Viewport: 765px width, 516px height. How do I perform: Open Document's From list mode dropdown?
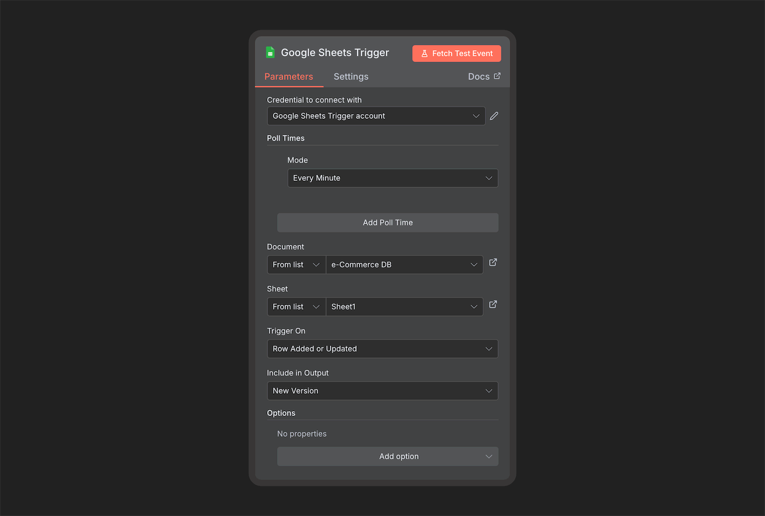pyautogui.click(x=297, y=265)
